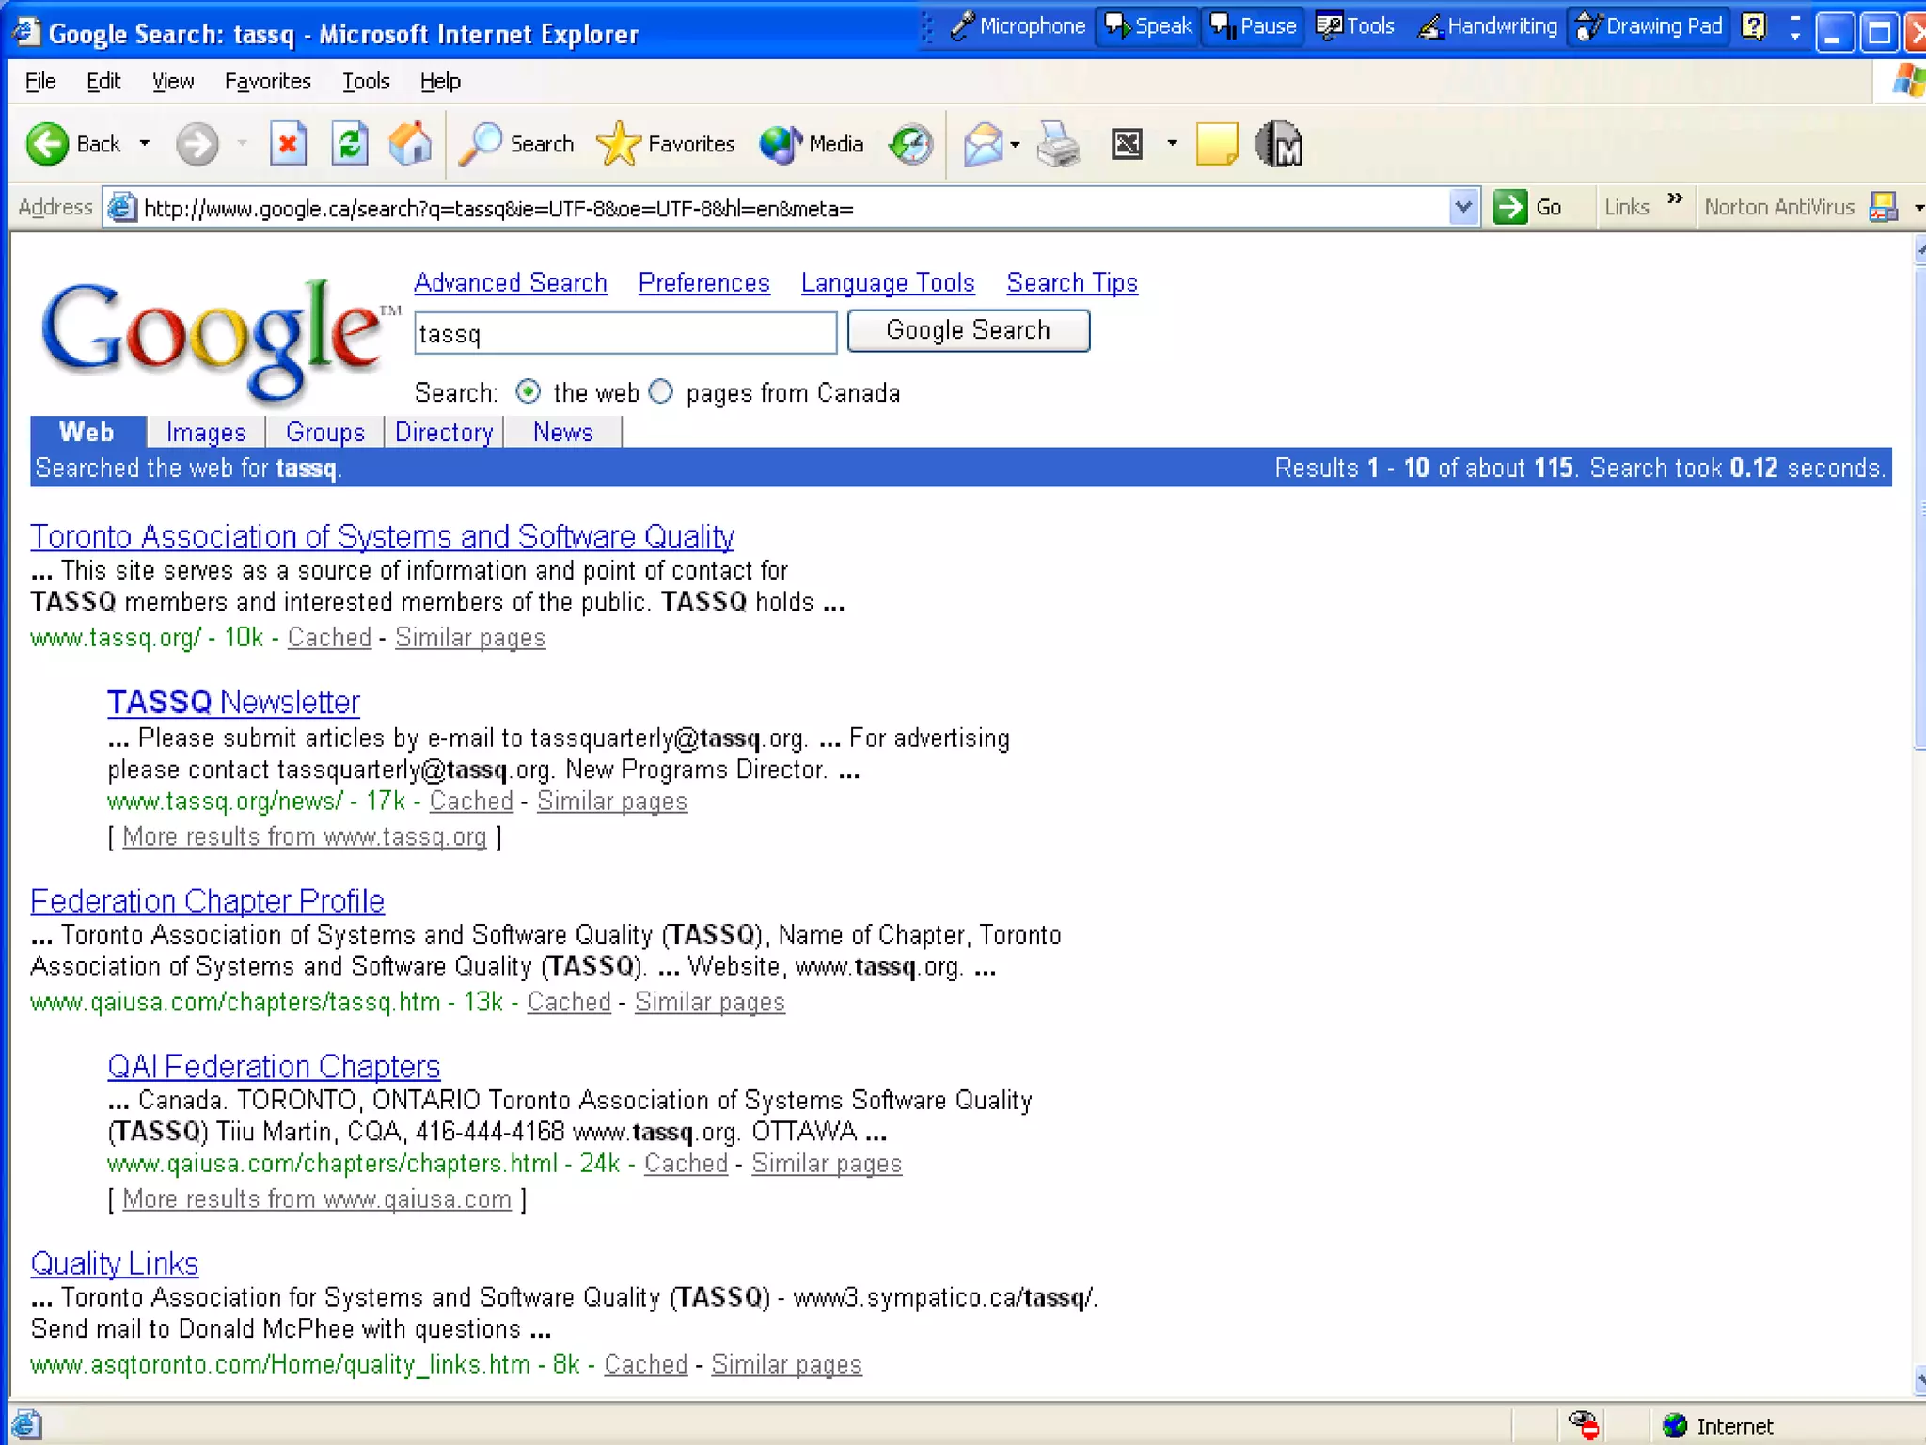The image size is (1926, 1445).
Task: Open the Mail toolbar icon
Action: [x=984, y=144]
